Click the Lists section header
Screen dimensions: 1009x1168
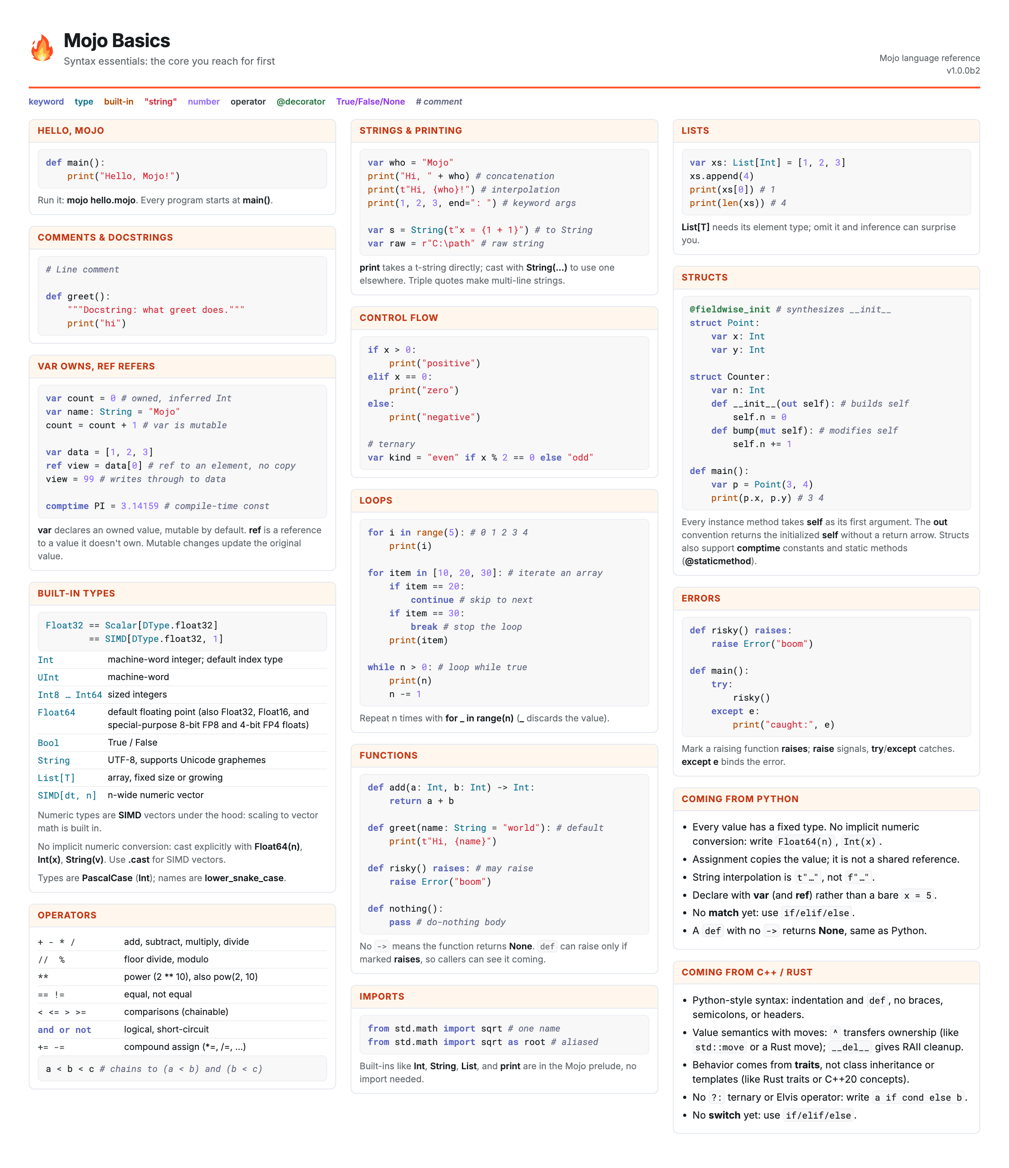point(826,131)
